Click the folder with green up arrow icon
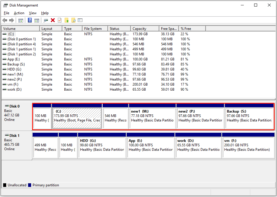Image resolution: width=277 pixels, height=197 pixels. (x=67, y=20)
